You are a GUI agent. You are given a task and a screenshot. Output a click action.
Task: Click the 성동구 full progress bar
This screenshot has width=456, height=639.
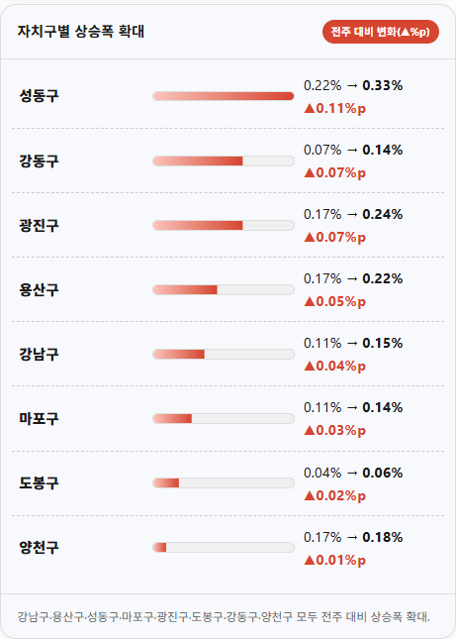[x=224, y=96]
